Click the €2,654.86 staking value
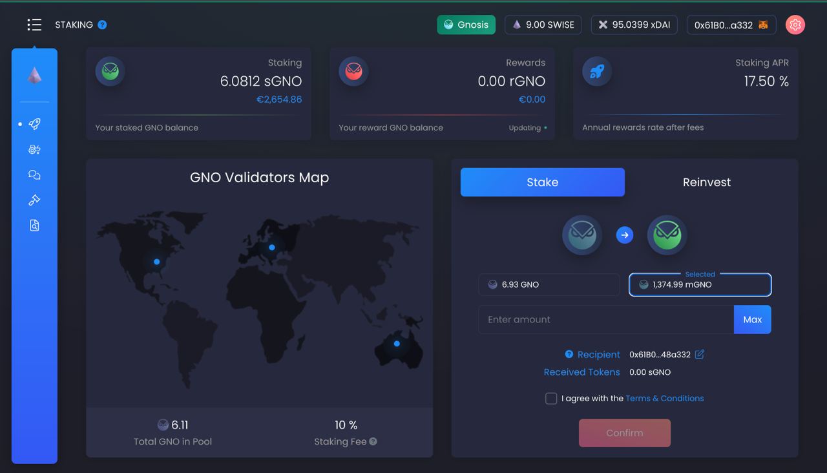 279,100
